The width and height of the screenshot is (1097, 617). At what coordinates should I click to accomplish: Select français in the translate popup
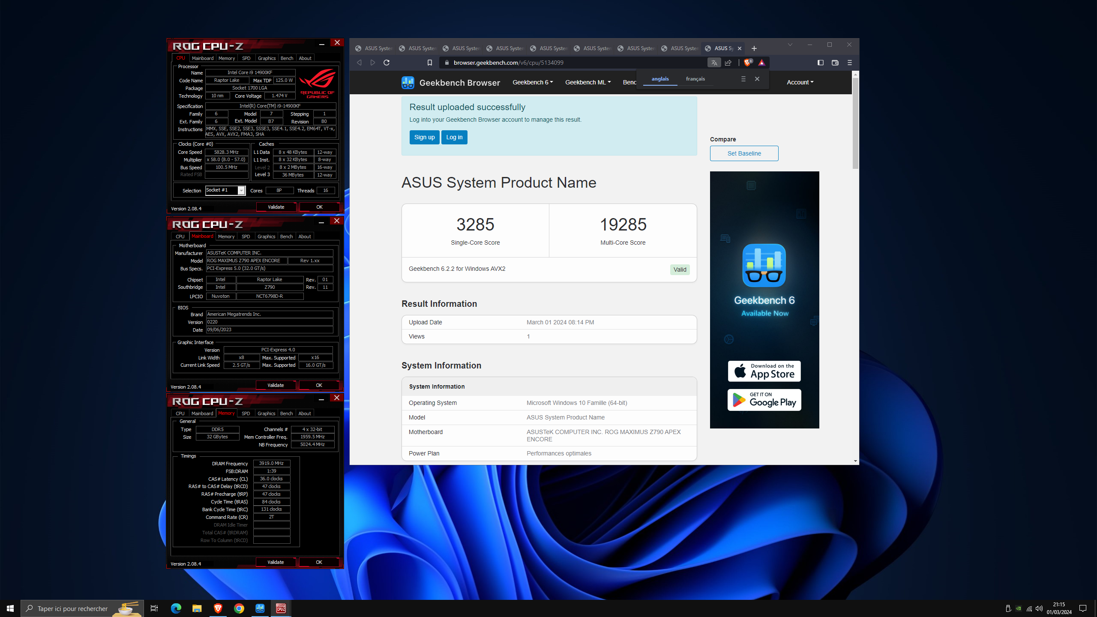tap(695, 79)
